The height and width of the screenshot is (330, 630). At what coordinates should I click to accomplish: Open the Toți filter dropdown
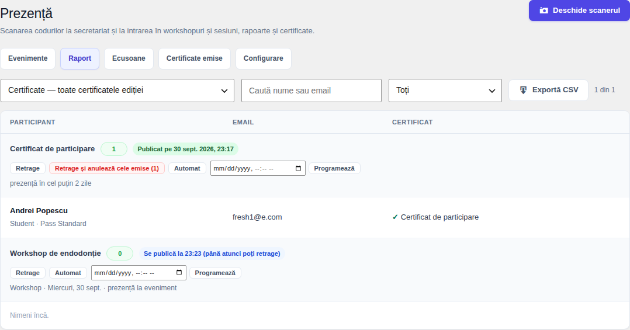pos(445,91)
